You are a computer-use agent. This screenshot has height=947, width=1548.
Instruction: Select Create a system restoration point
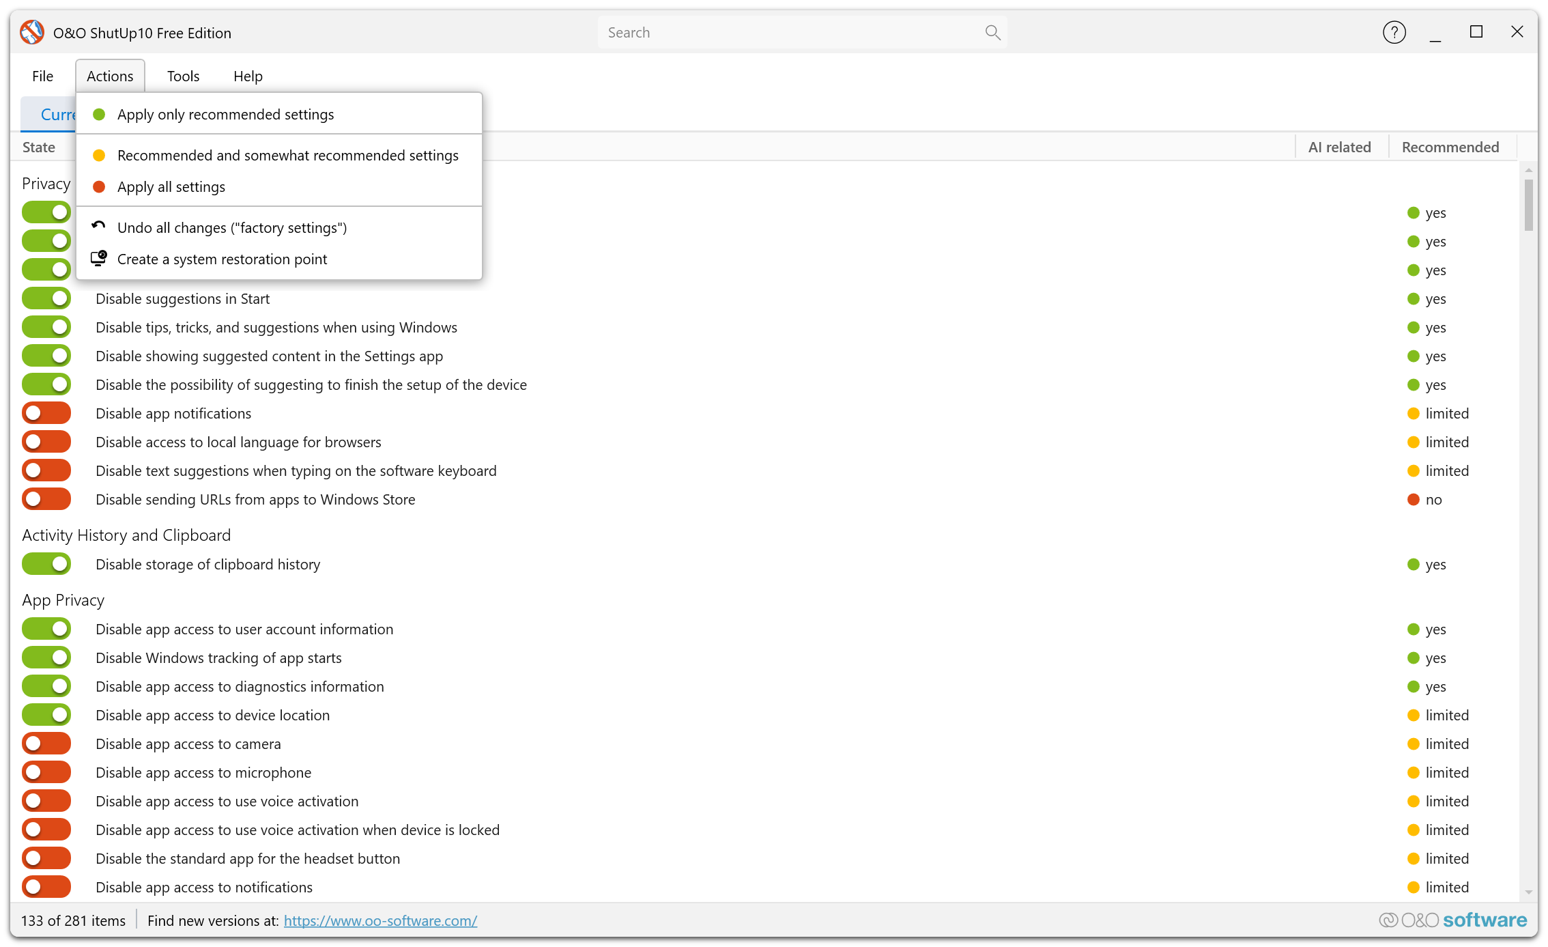point(279,259)
